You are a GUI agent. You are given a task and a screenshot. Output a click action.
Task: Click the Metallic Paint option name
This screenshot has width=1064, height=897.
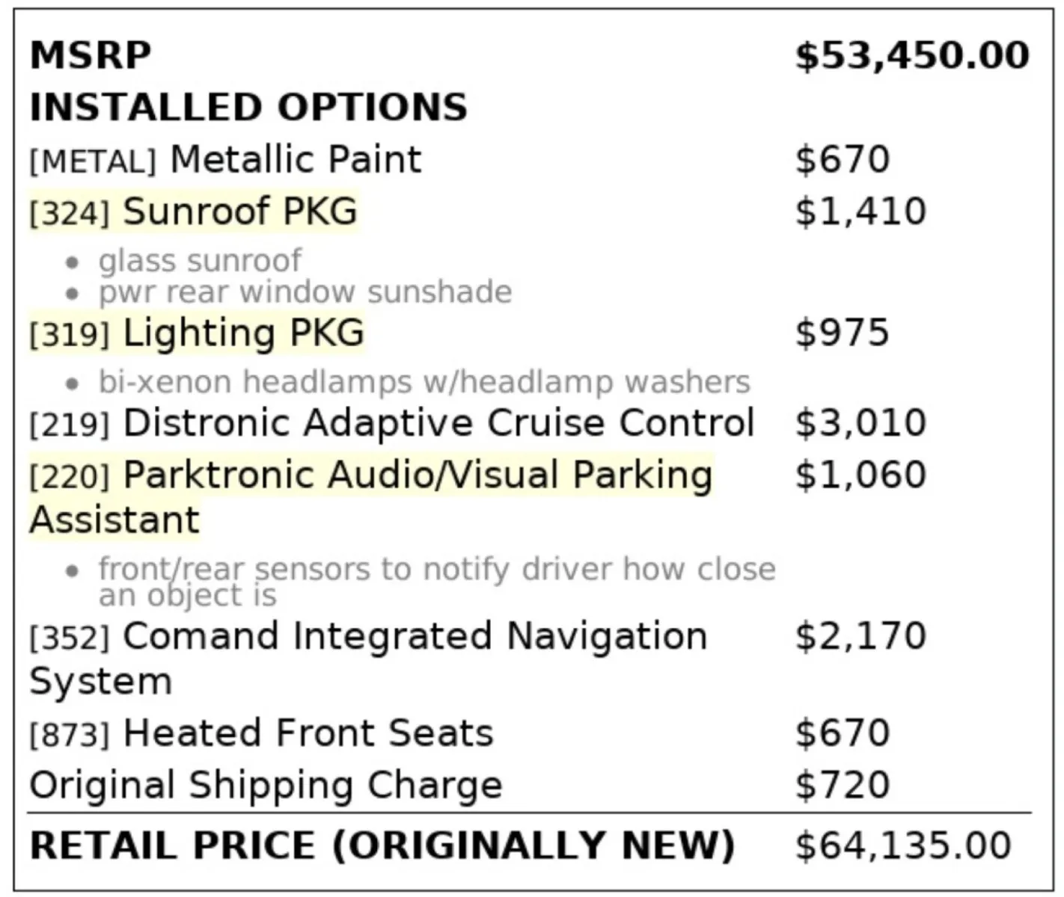click(296, 160)
